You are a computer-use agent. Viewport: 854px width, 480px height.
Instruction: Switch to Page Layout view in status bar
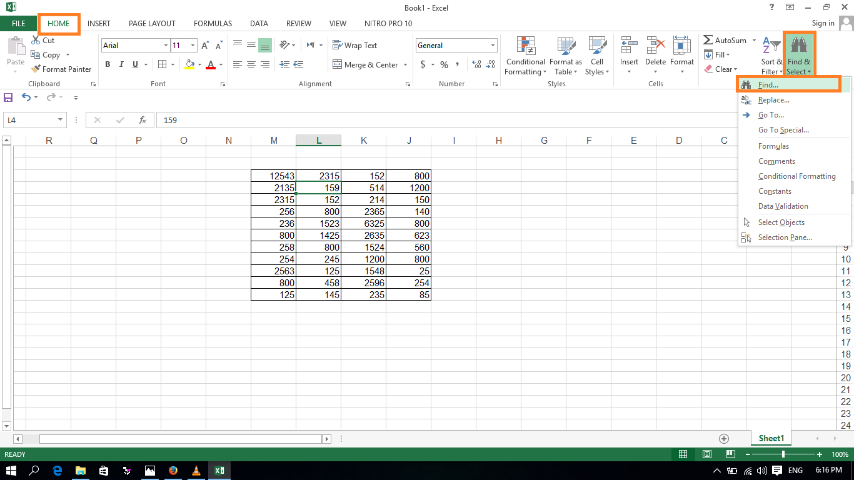pos(707,454)
